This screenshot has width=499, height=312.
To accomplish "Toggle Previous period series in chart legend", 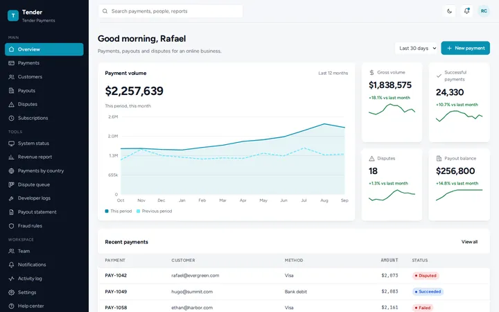I will [x=155, y=211].
